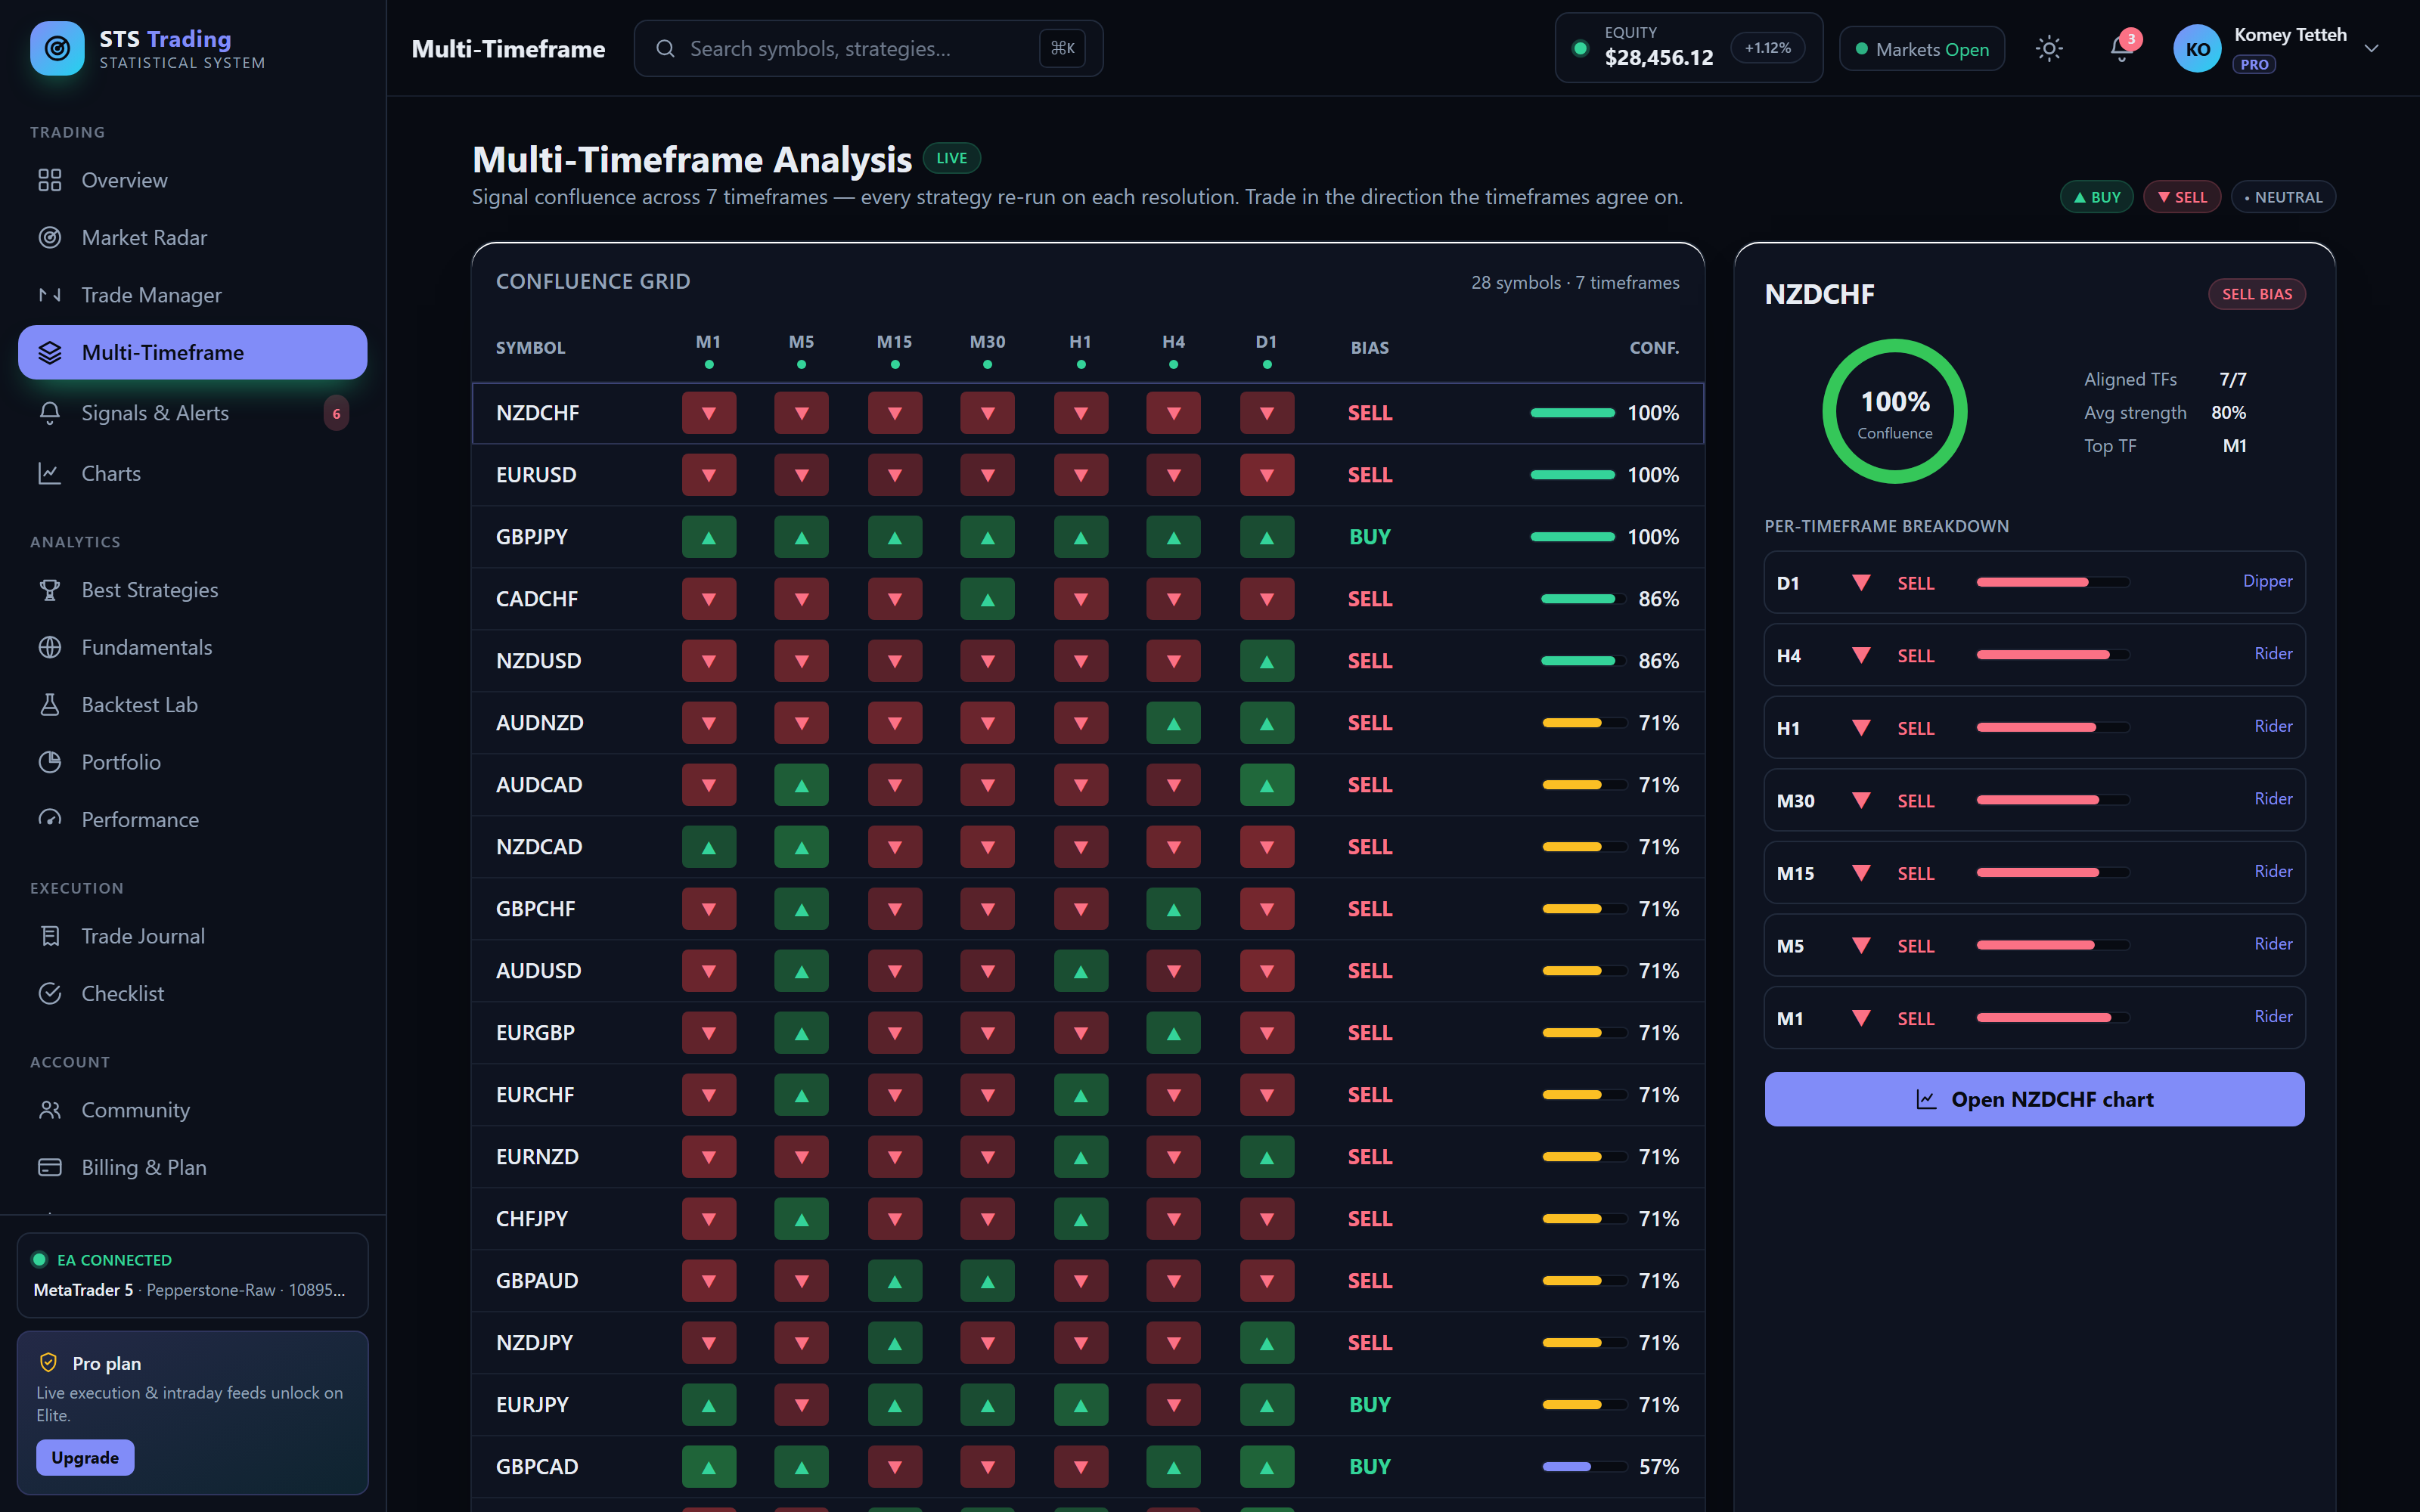Click the Portfolio pie-chart icon
2420x1512 pixels.
pos(50,762)
